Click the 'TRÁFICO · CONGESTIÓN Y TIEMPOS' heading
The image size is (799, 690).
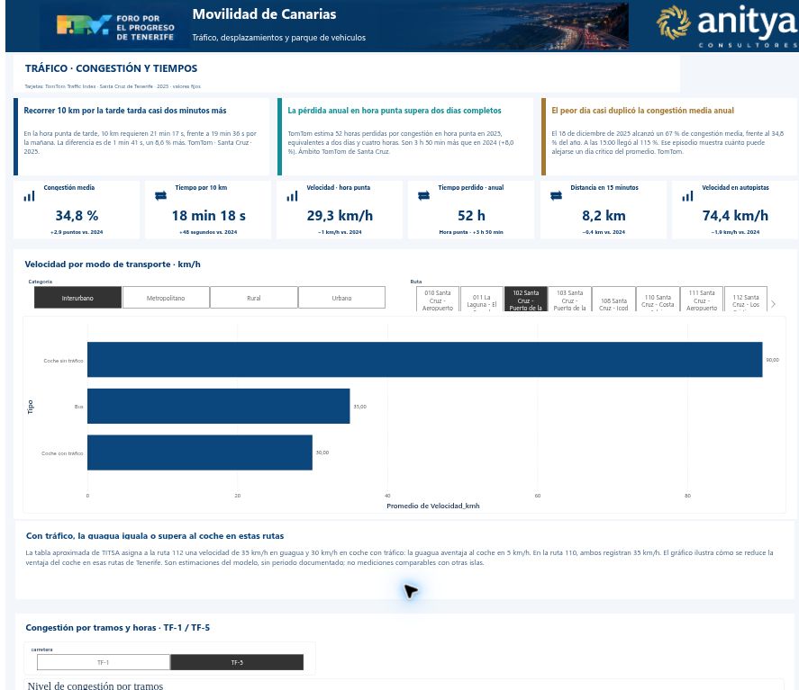(x=111, y=68)
